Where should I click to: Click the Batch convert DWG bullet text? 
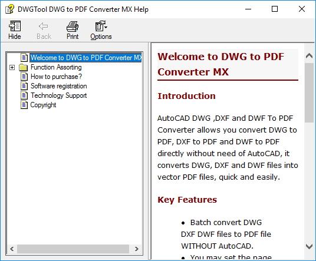tap(226, 234)
